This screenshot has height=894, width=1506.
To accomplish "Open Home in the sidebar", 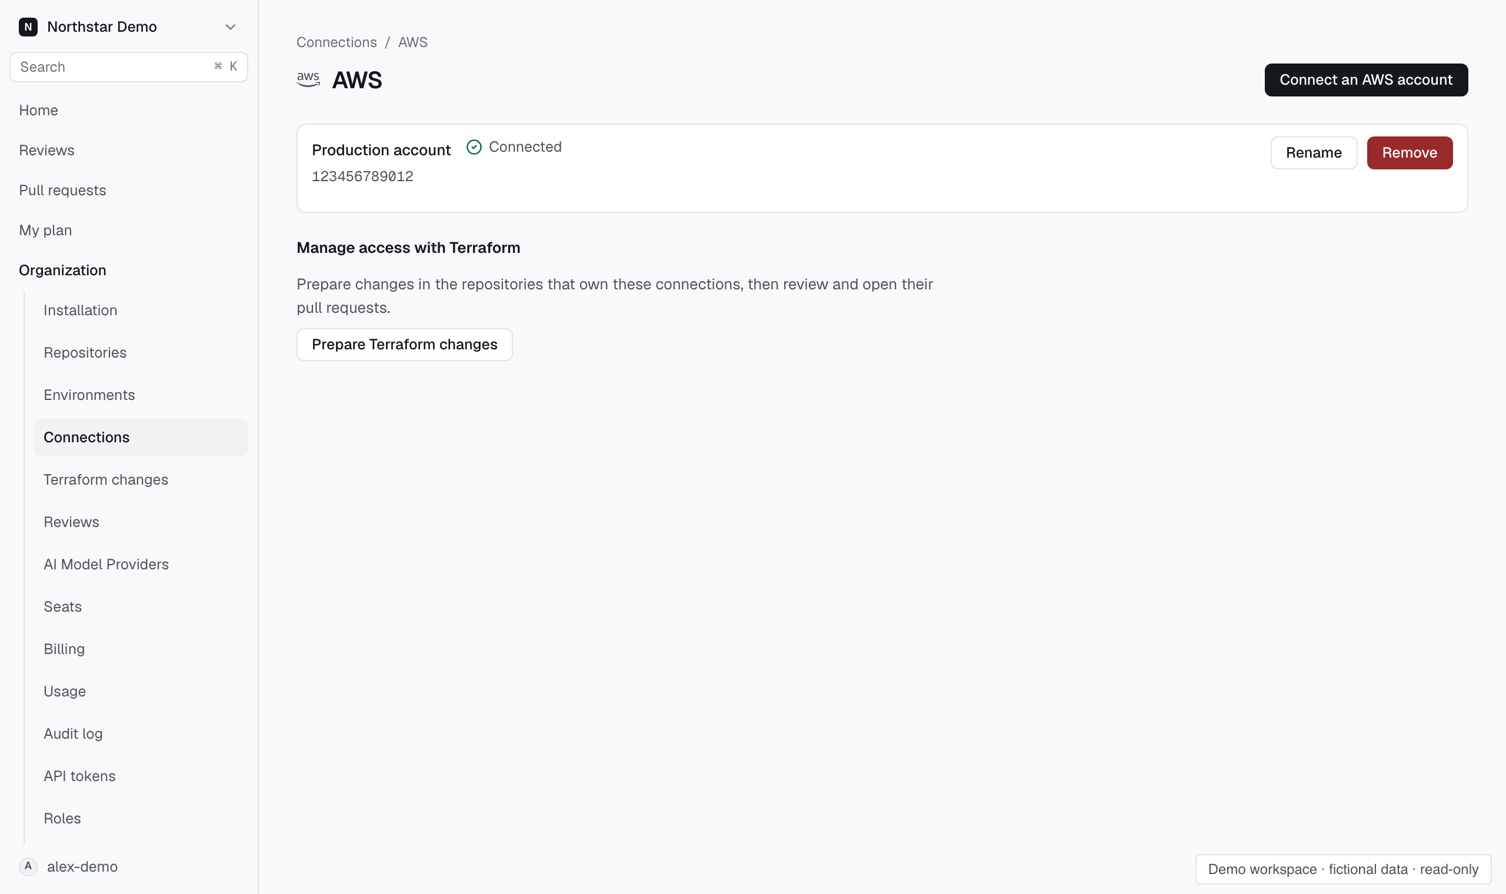I will (39, 110).
